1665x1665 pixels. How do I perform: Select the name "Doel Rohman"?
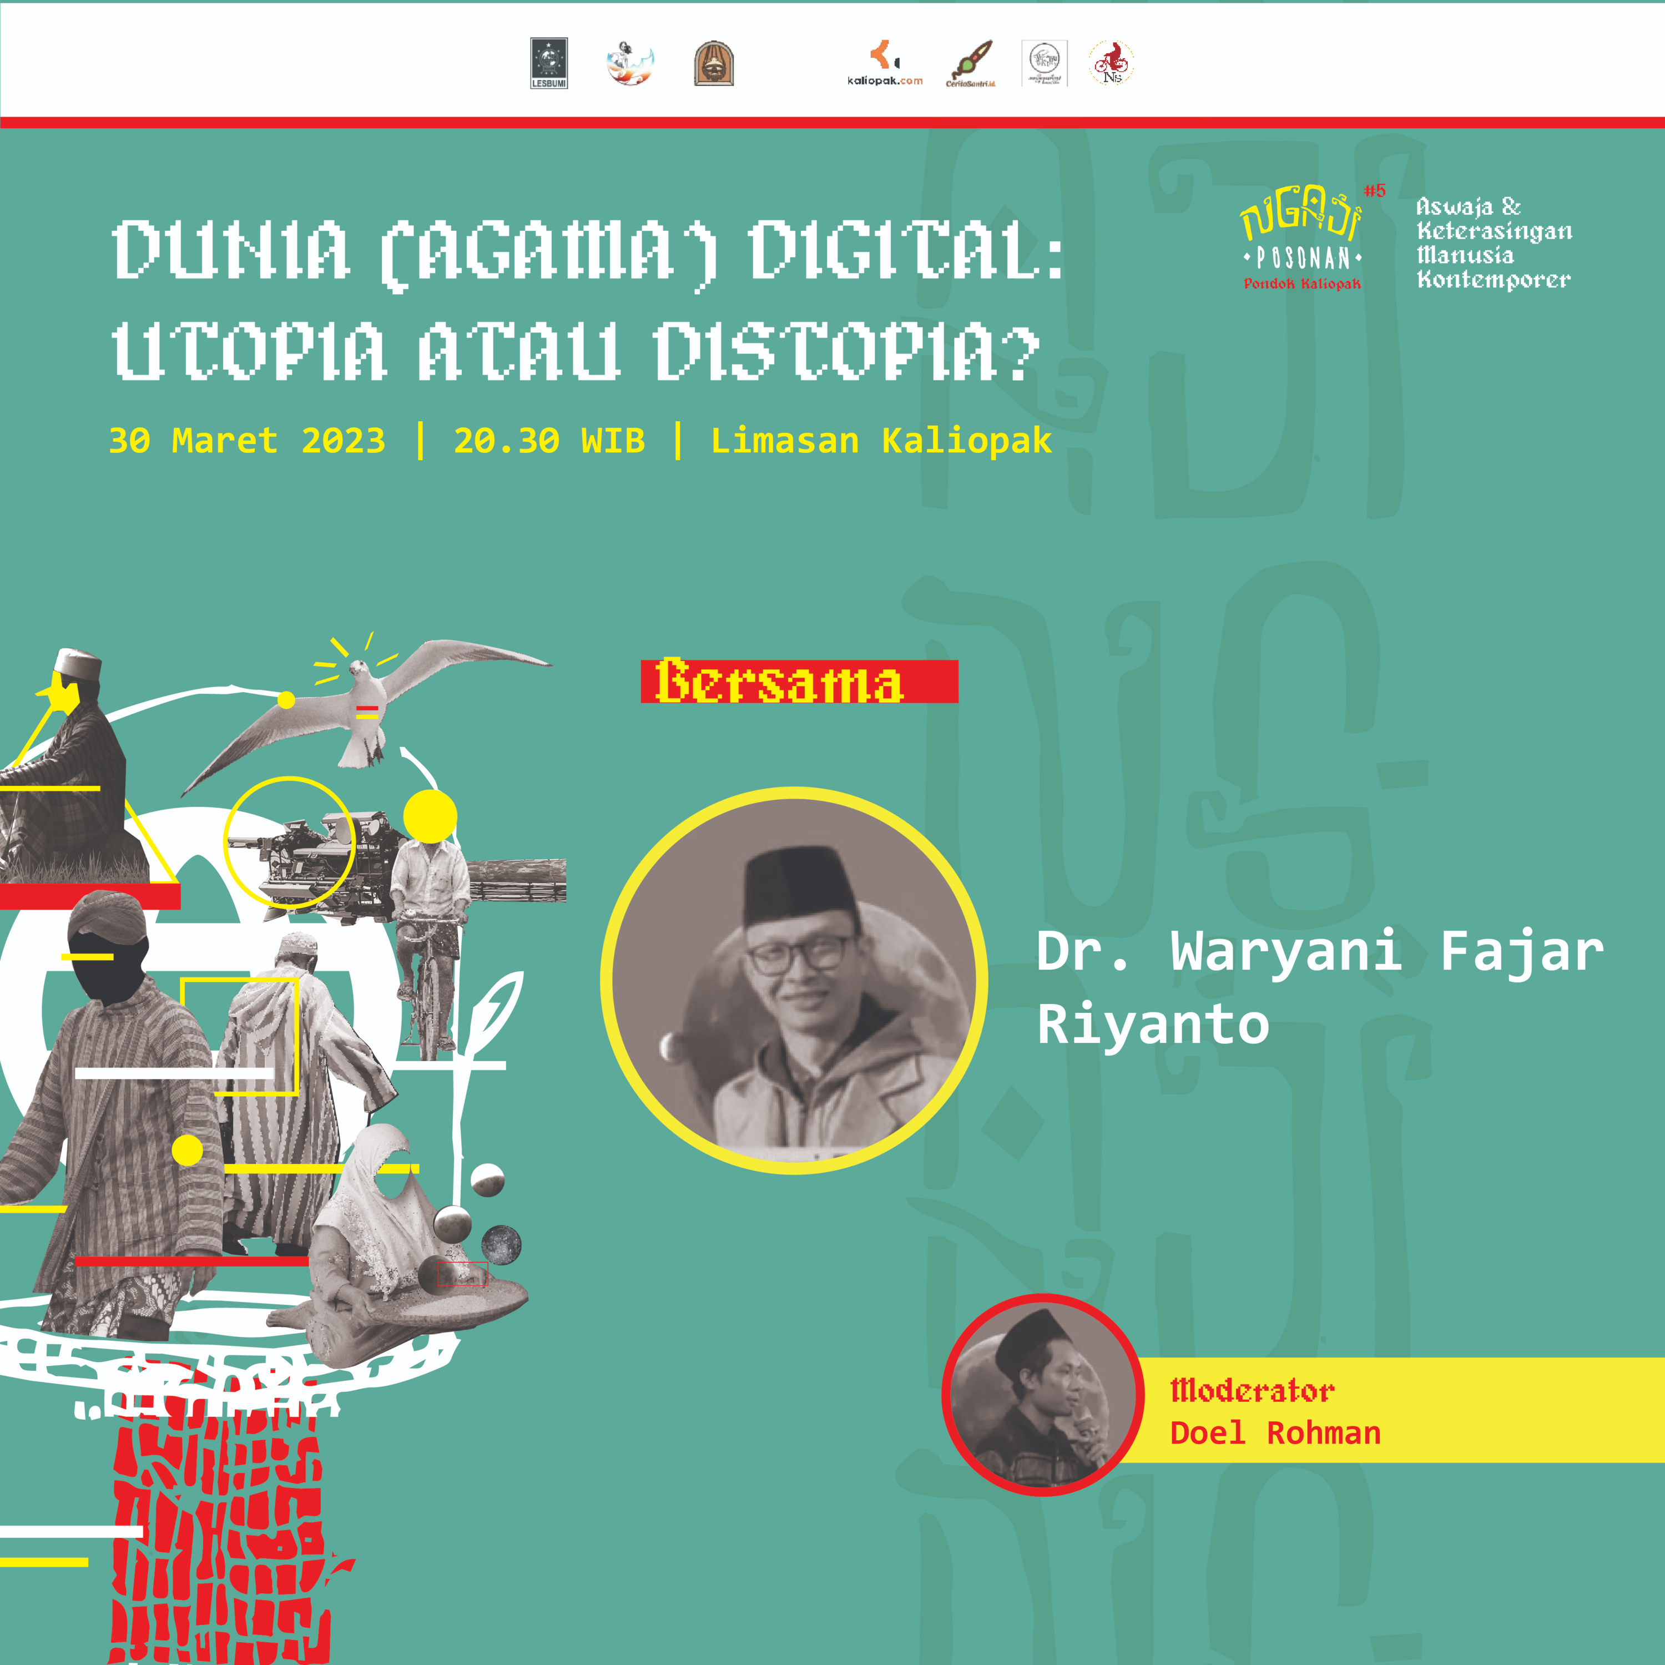pos(1275,1433)
